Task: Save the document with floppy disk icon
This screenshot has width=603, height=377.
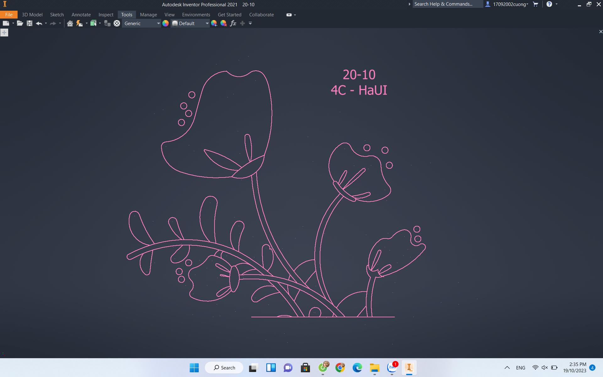Action: pos(30,23)
